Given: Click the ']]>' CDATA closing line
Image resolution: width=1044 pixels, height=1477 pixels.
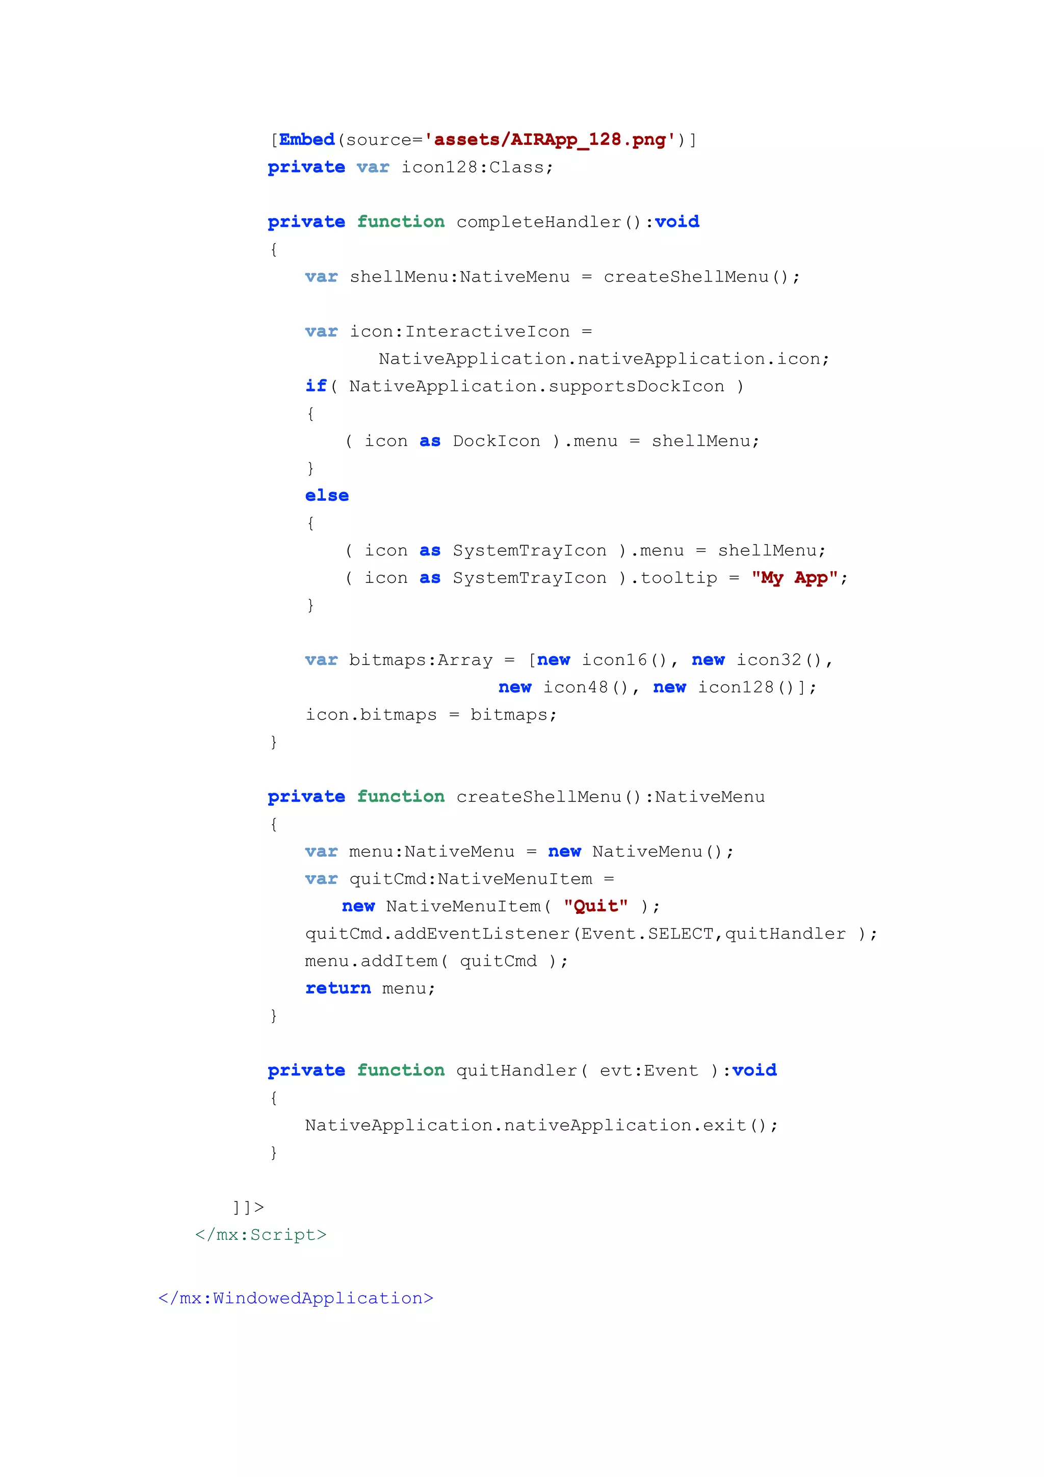Looking at the screenshot, I should point(249,1208).
